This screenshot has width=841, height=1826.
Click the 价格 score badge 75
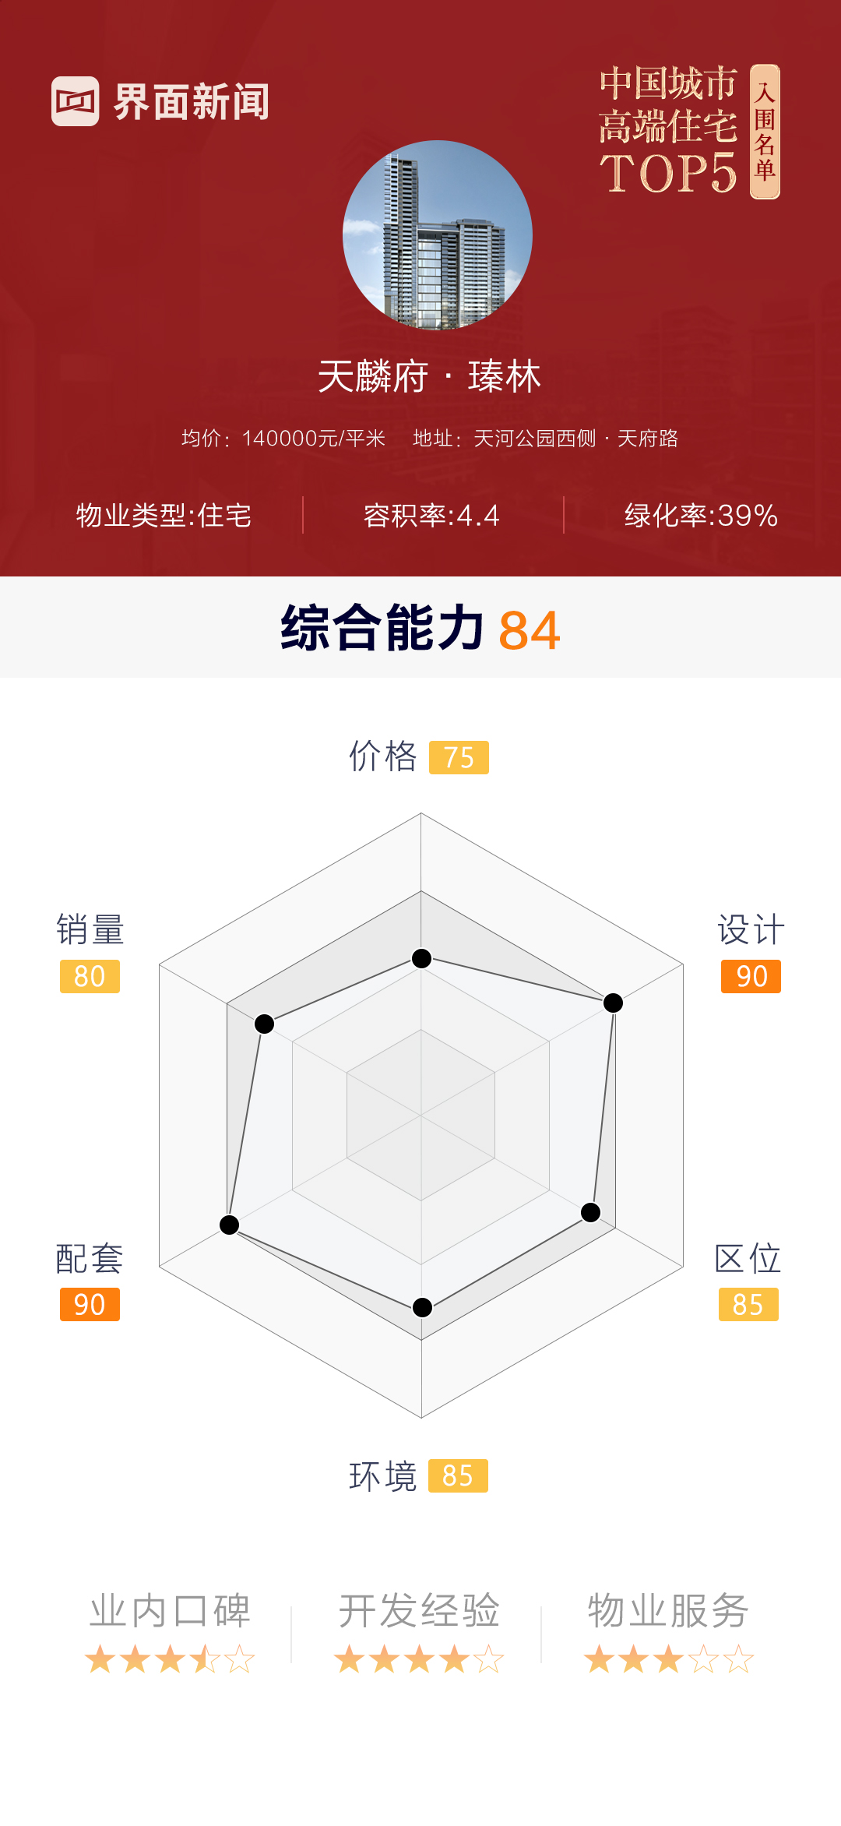pos(459,757)
